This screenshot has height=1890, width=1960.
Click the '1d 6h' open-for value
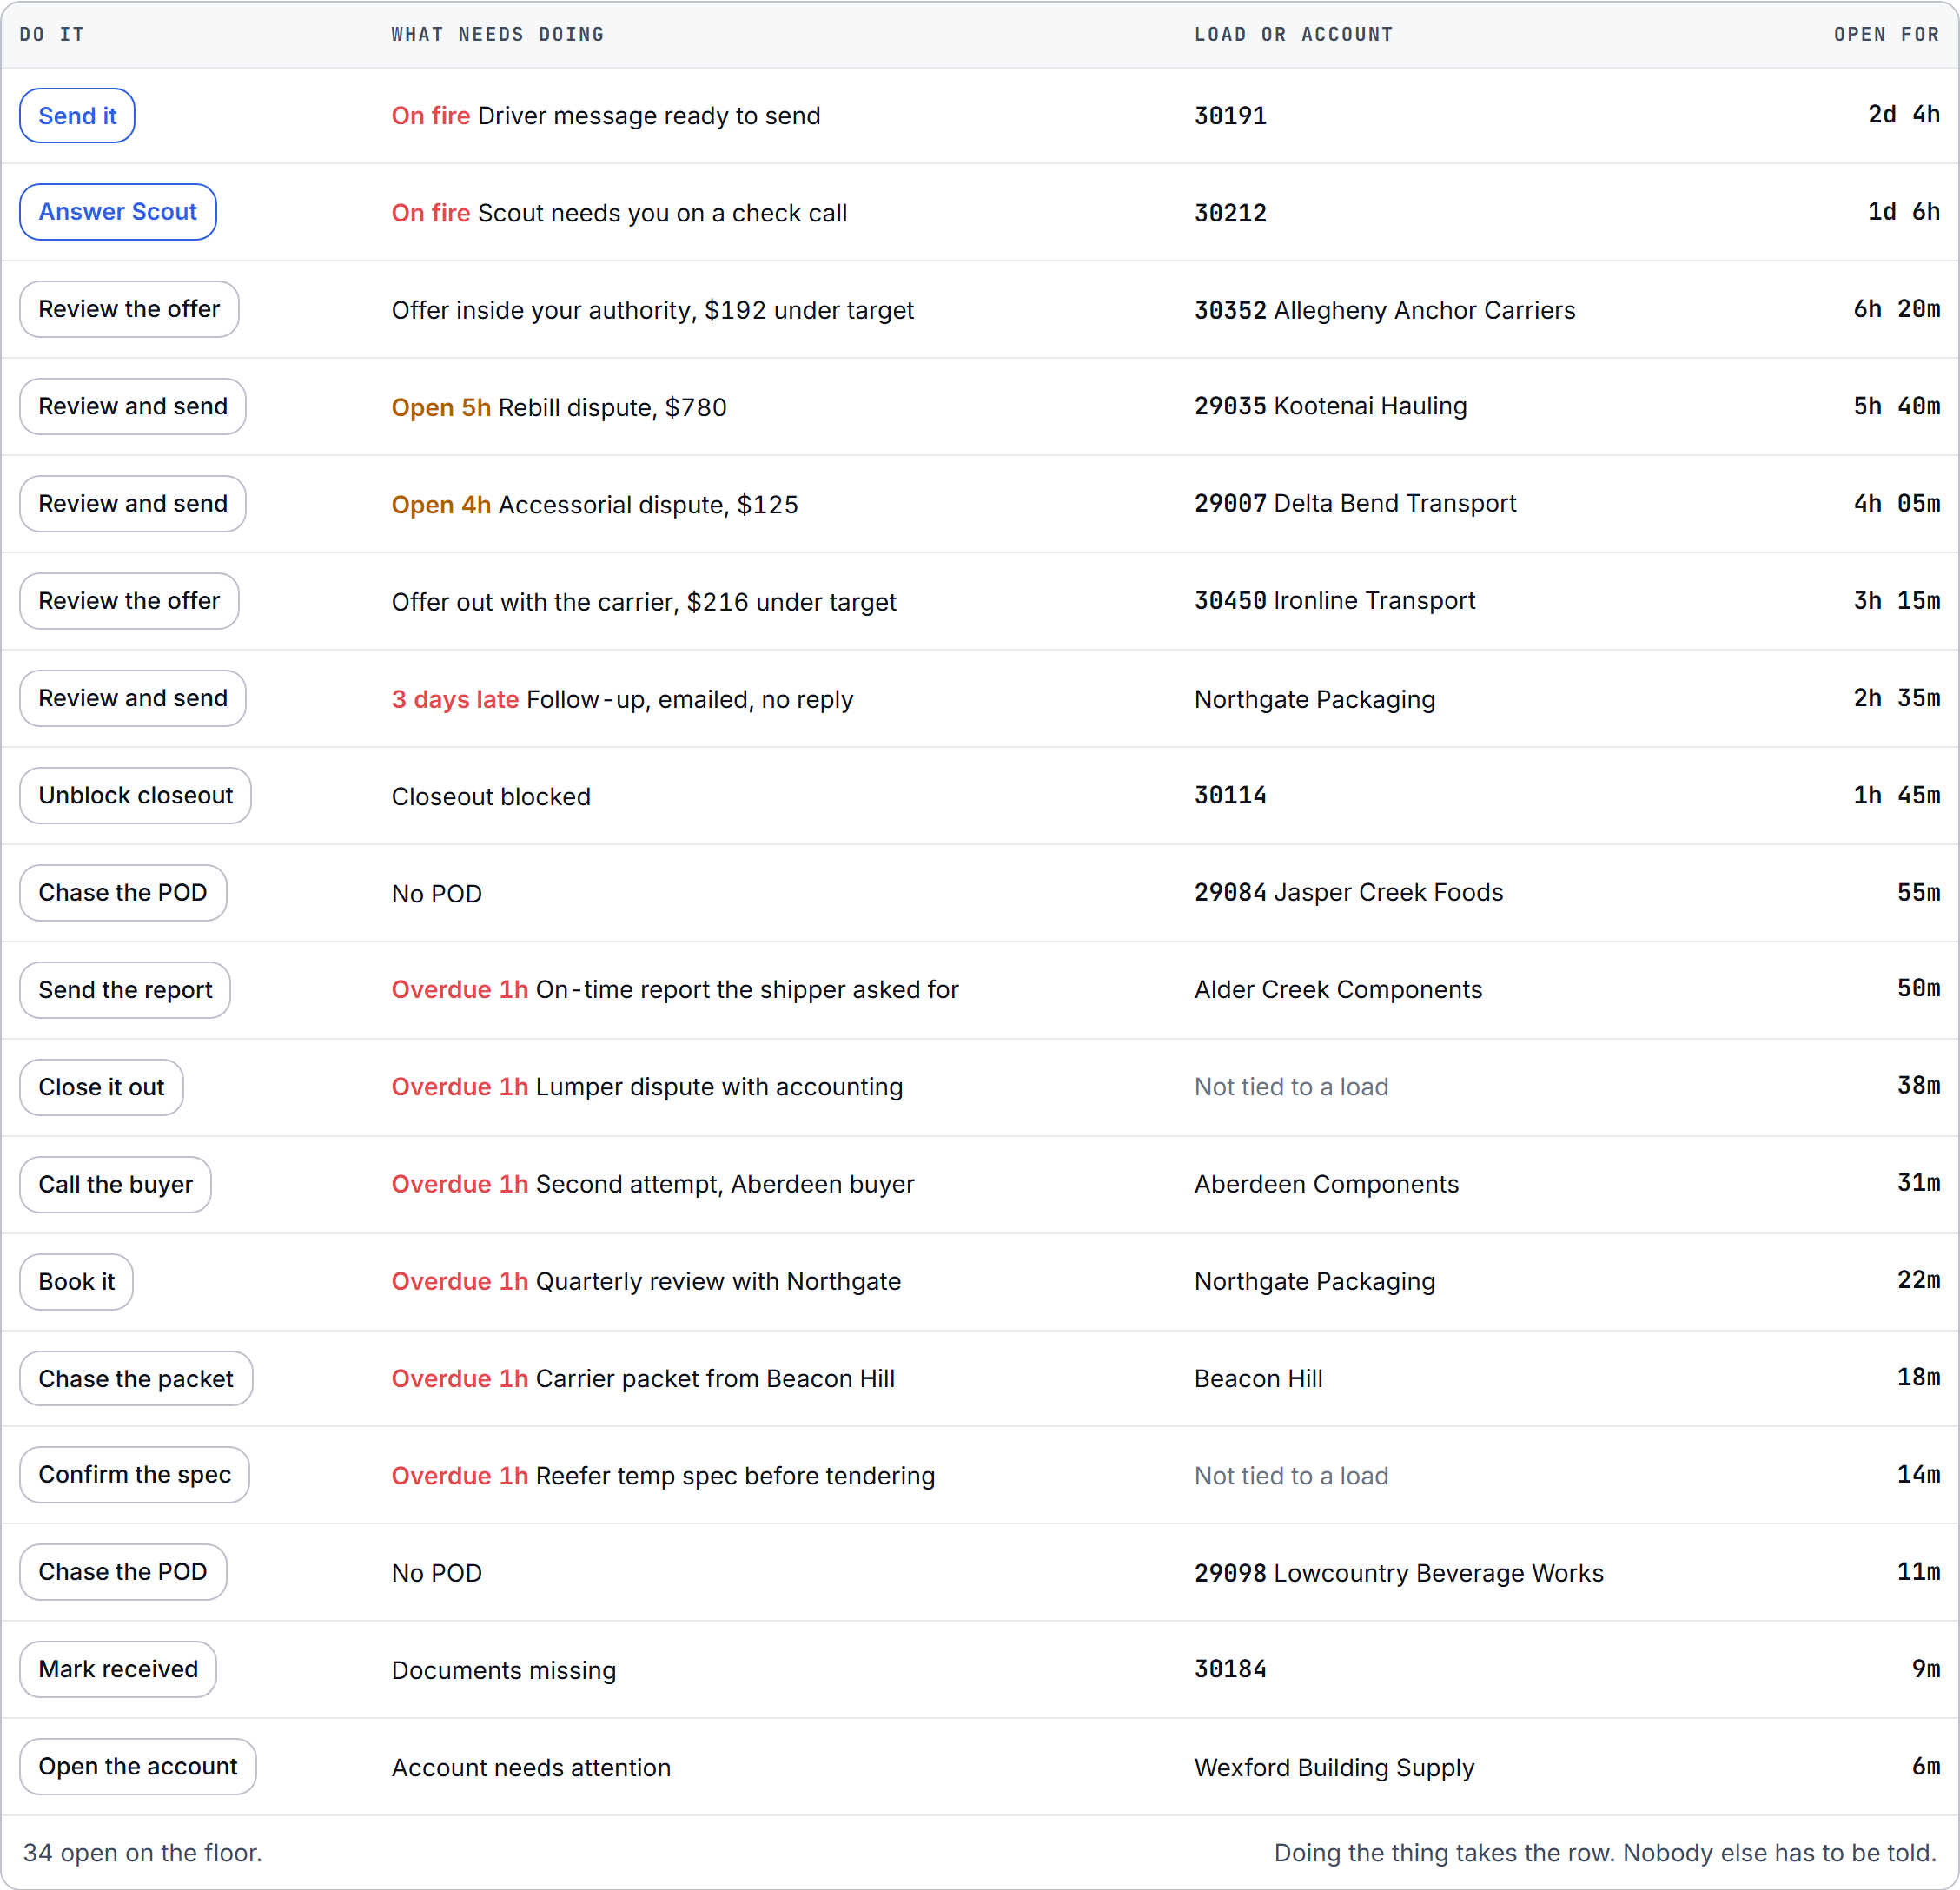coord(1904,212)
